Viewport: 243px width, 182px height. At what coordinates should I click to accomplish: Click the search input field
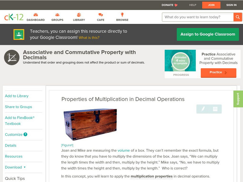pos(198,17)
